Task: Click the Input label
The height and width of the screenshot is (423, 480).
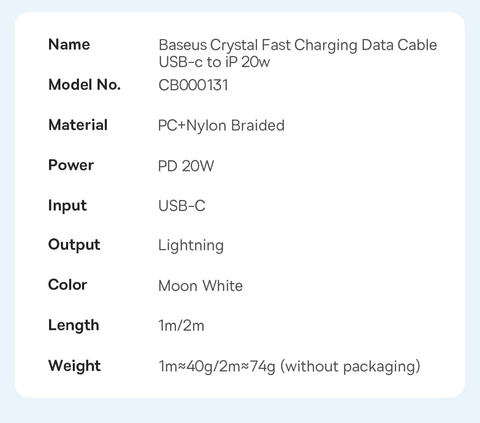Action: click(67, 205)
